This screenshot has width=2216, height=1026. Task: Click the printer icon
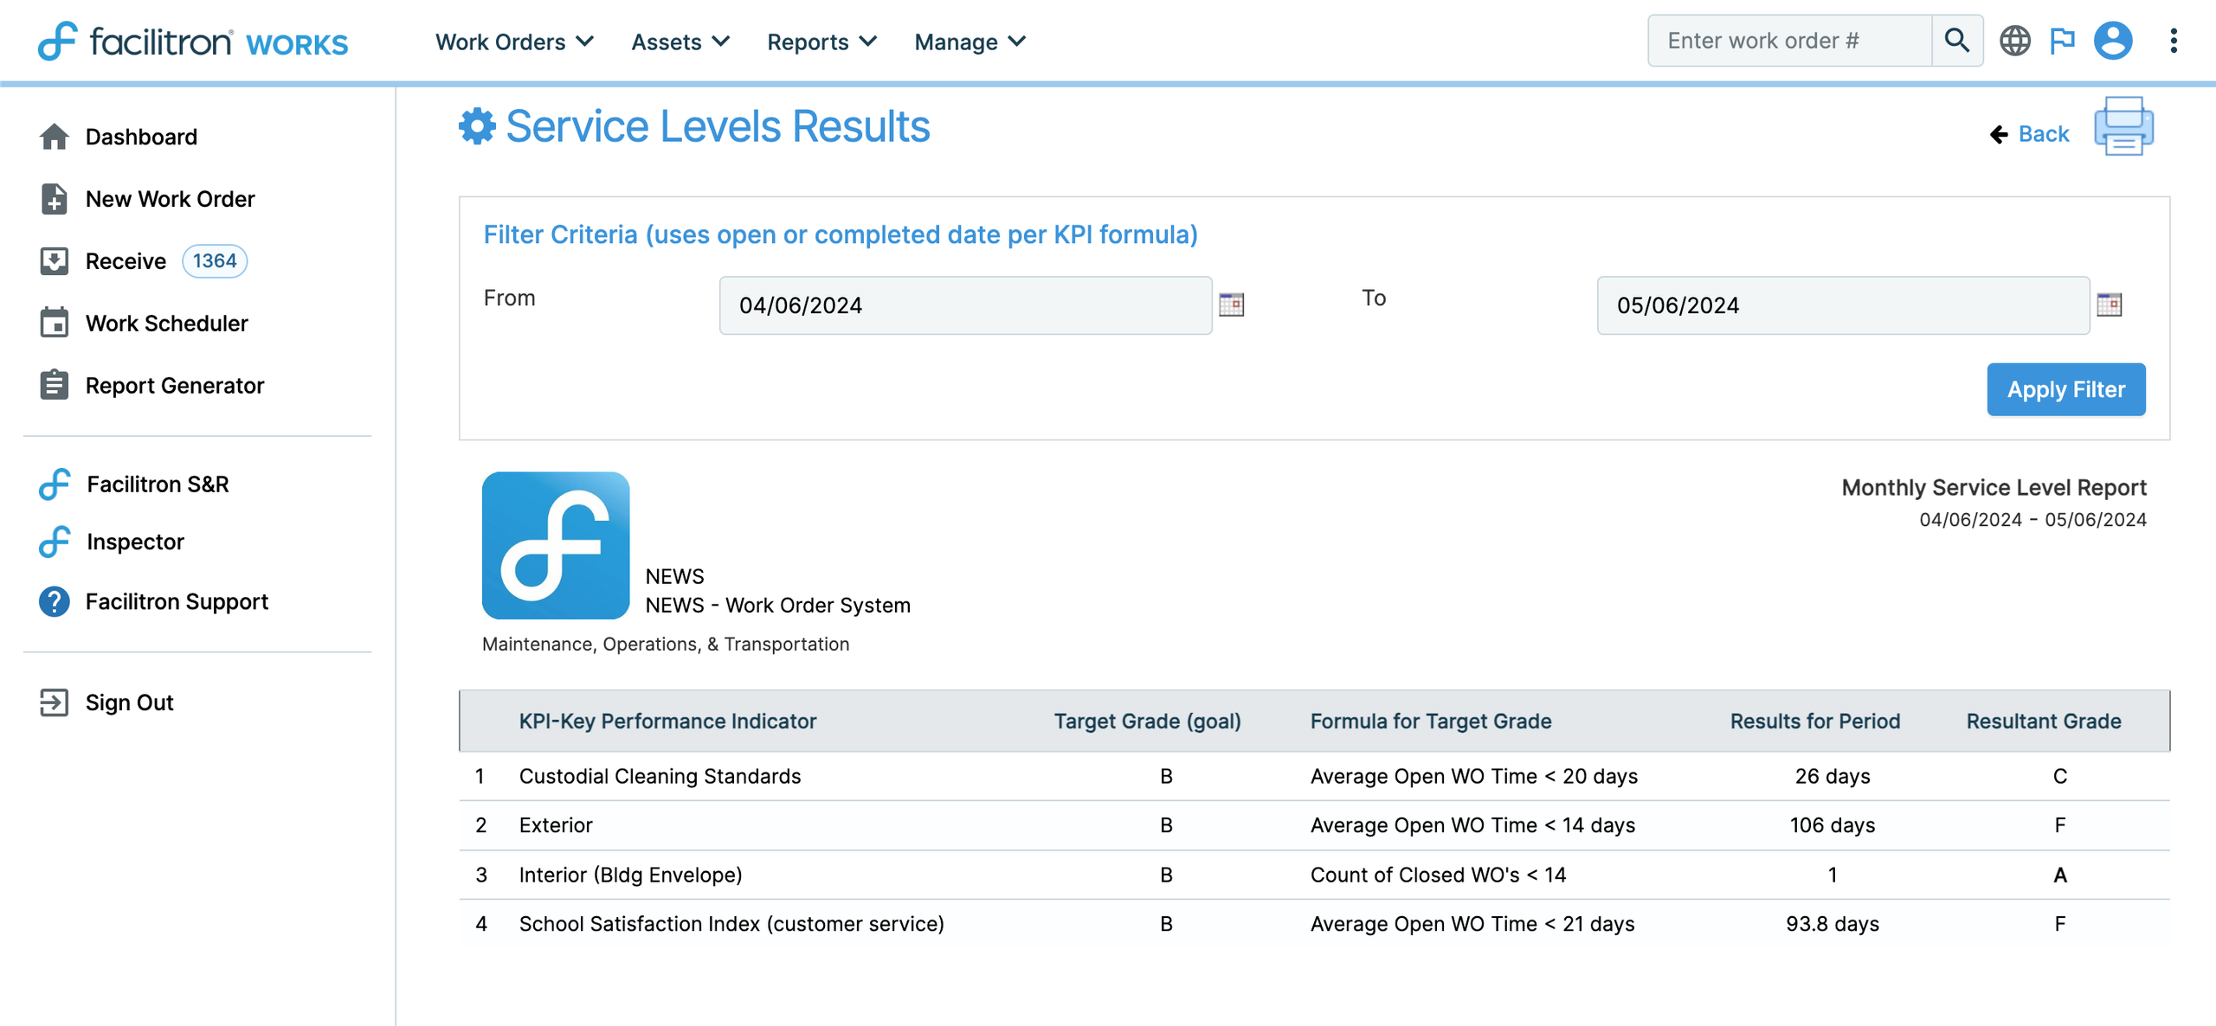[x=2123, y=126]
